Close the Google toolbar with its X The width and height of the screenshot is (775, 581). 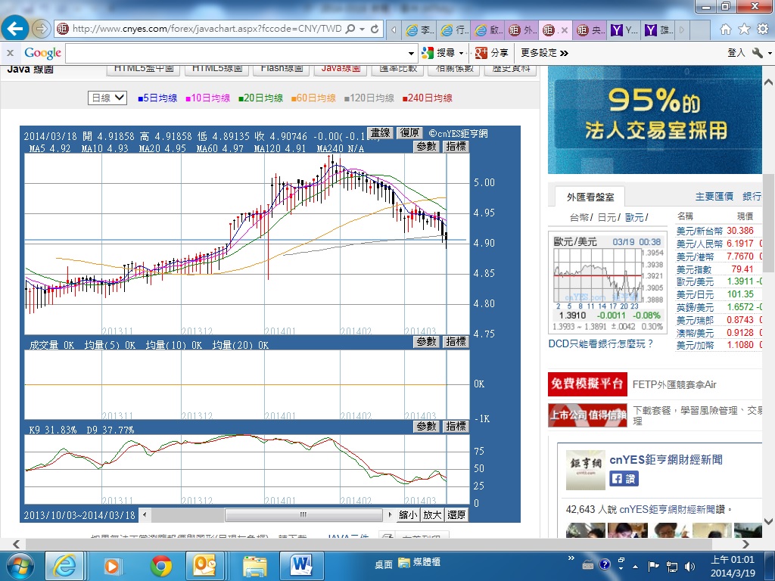coord(10,53)
